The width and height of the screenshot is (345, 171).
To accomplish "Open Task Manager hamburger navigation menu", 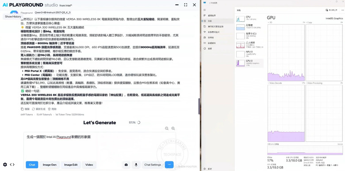I will [x=205, y=10].
